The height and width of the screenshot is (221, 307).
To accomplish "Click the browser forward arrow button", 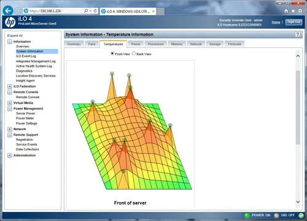I will pos(18,11).
